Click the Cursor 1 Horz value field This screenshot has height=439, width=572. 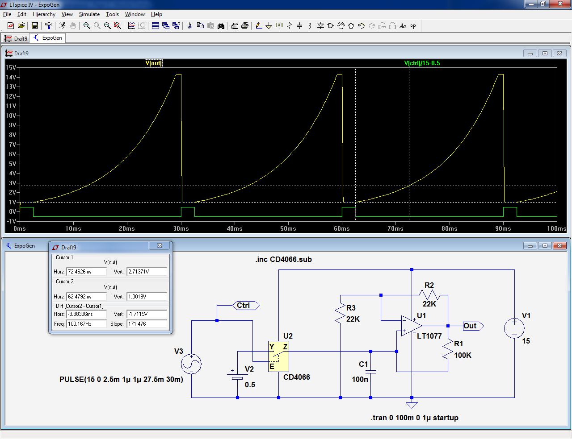86,271
